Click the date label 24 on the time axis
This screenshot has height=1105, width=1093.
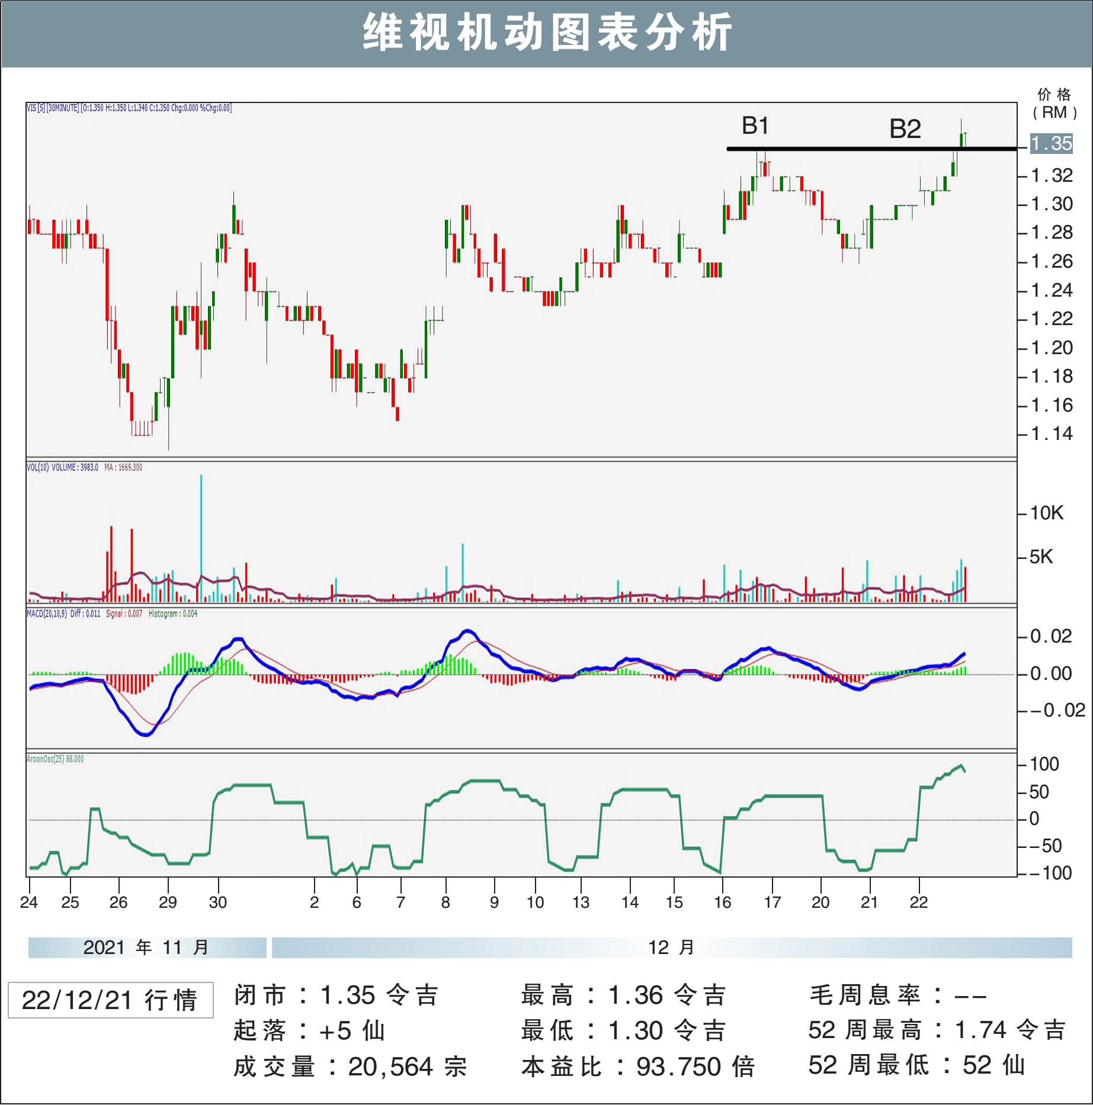click(29, 902)
